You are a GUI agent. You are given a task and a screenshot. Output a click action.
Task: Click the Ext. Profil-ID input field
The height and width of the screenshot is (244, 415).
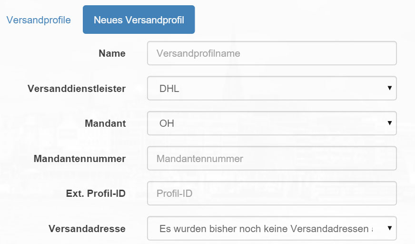(272, 193)
